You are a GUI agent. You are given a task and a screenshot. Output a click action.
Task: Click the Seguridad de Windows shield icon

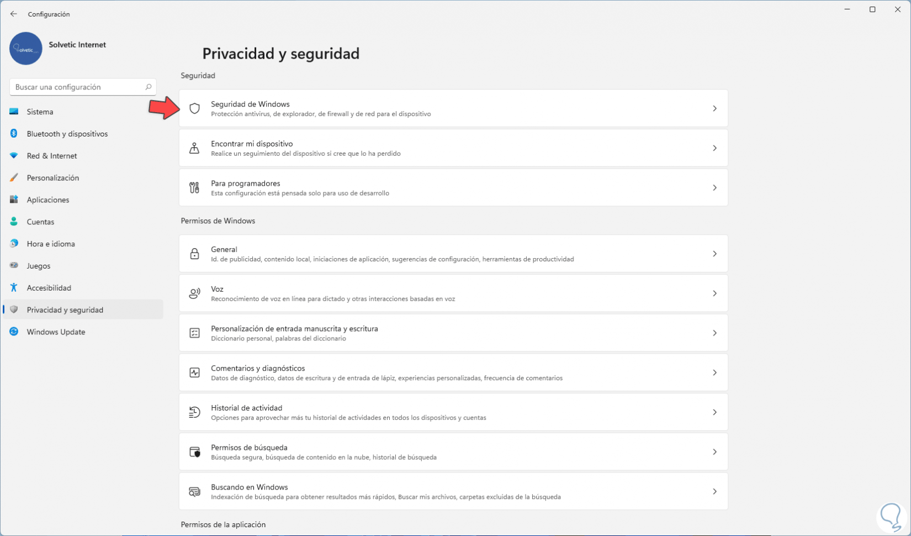pos(194,109)
